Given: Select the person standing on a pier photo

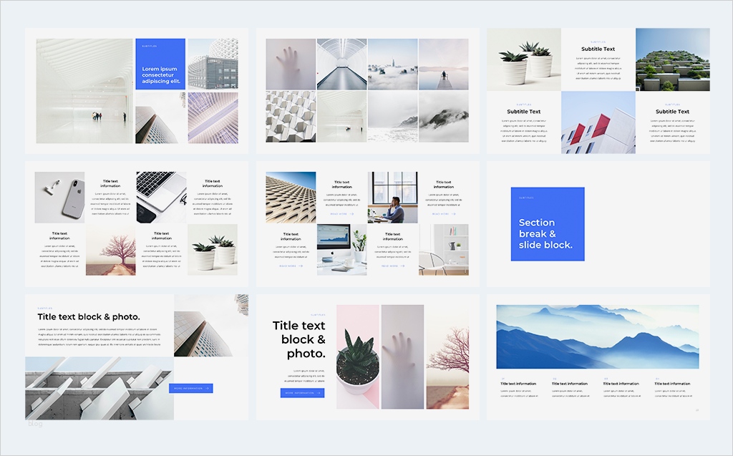Looking at the screenshot, I should tap(444, 64).
